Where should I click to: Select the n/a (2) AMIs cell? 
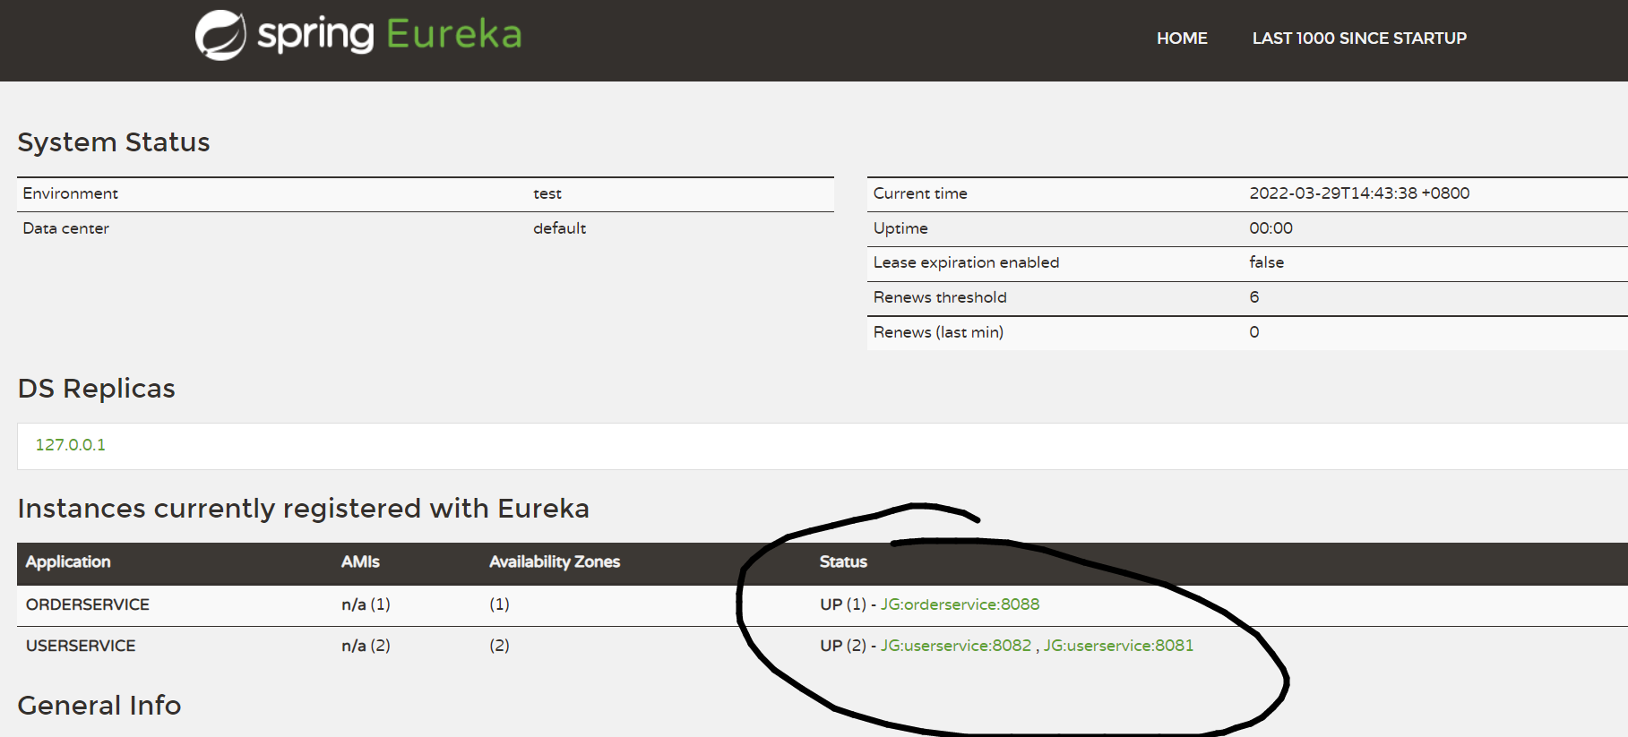pyautogui.click(x=366, y=646)
